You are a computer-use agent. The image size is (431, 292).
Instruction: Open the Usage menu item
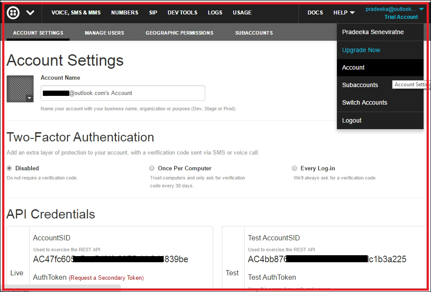click(242, 13)
